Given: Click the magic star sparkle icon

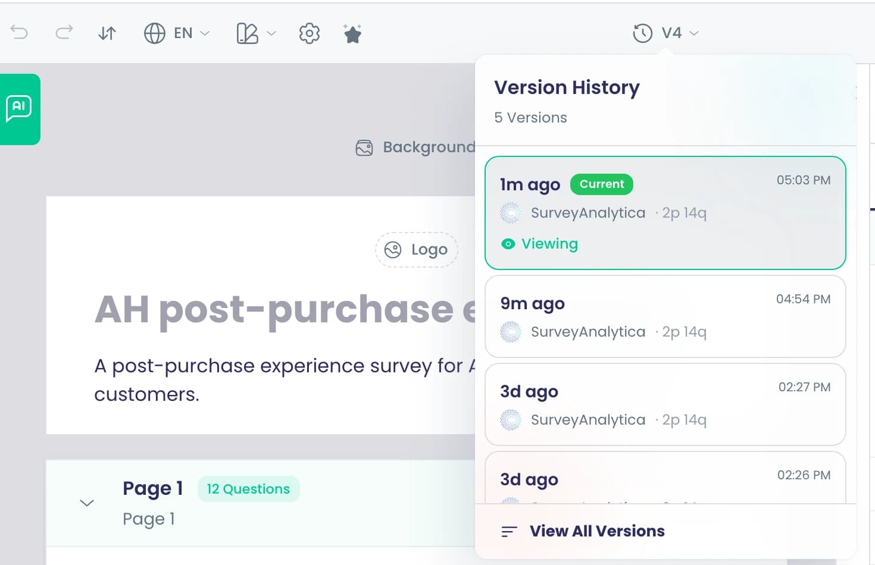Looking at the screenshot, I should (352, 33).
